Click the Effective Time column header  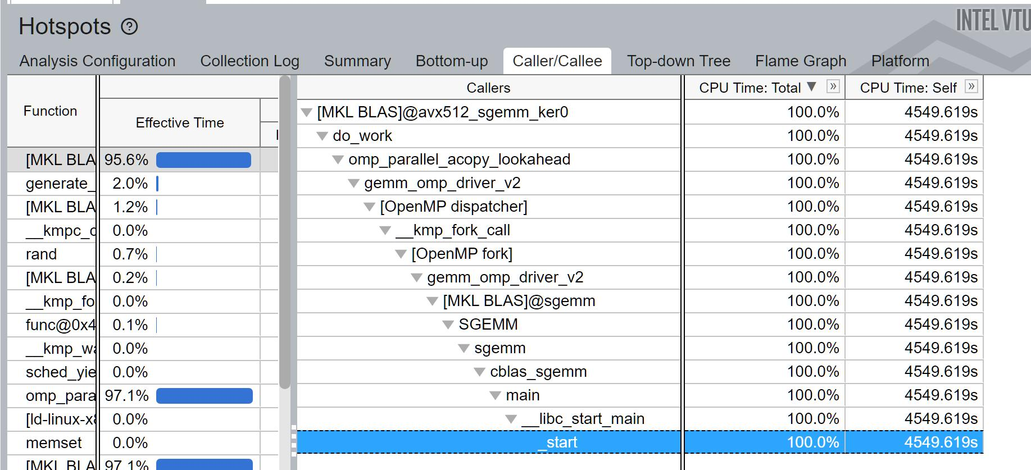(180, 123)
